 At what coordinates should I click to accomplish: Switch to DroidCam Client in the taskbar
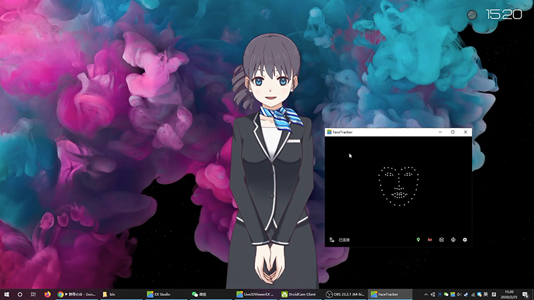coord(300,294)
